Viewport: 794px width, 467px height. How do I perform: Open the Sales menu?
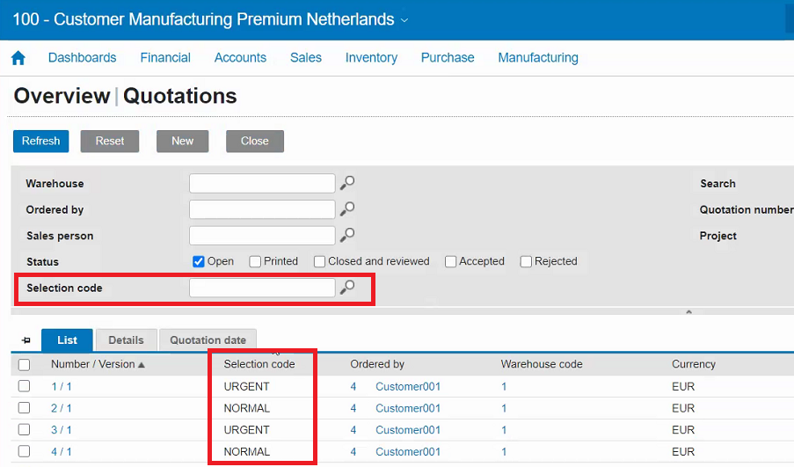tap(306, 58)
